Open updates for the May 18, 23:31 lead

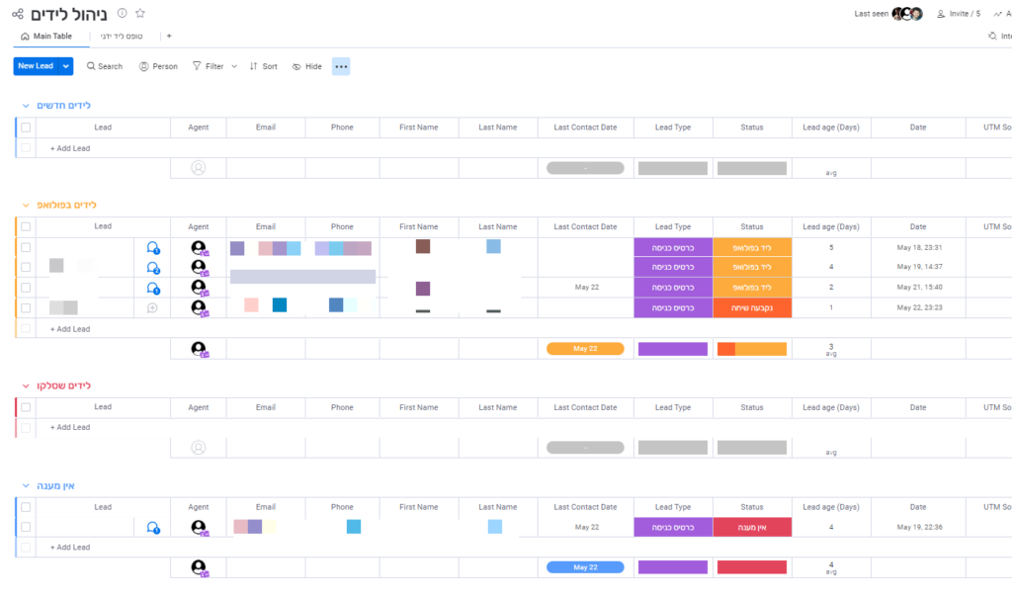pyautogui.click(x=153, y=248)
